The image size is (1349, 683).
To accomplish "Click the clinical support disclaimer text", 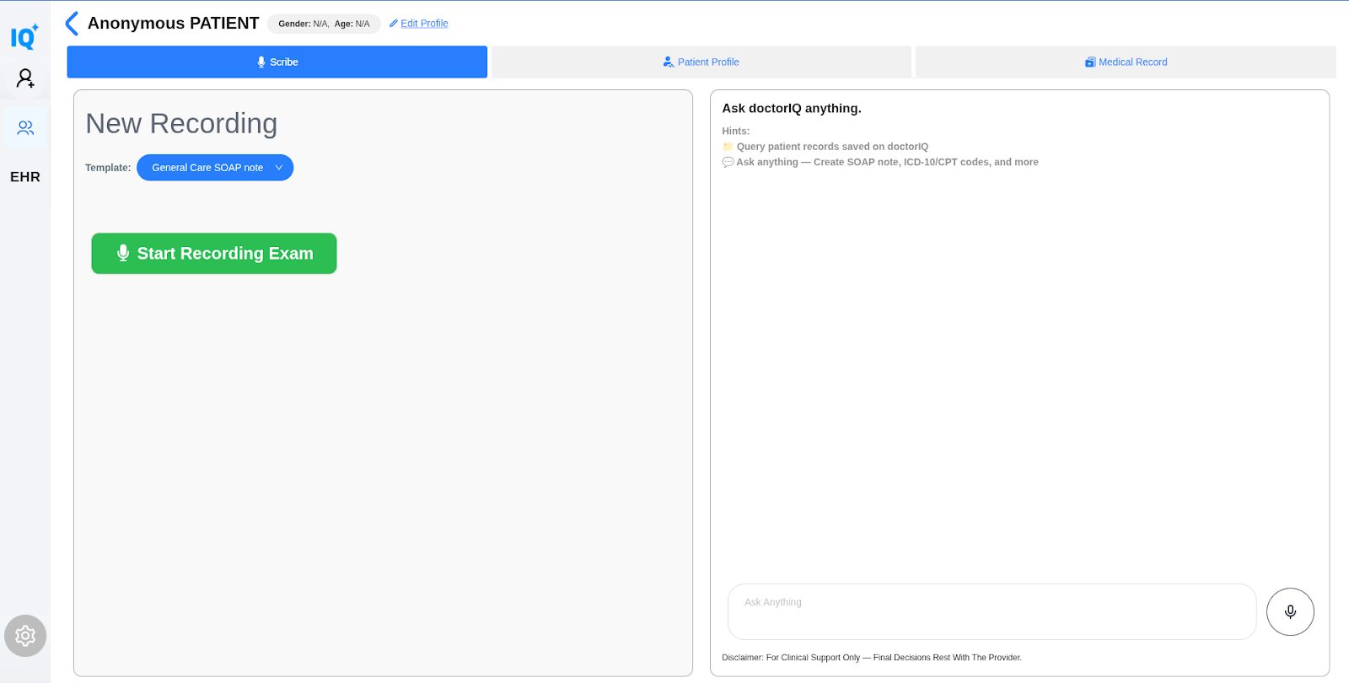I will 871,658.
